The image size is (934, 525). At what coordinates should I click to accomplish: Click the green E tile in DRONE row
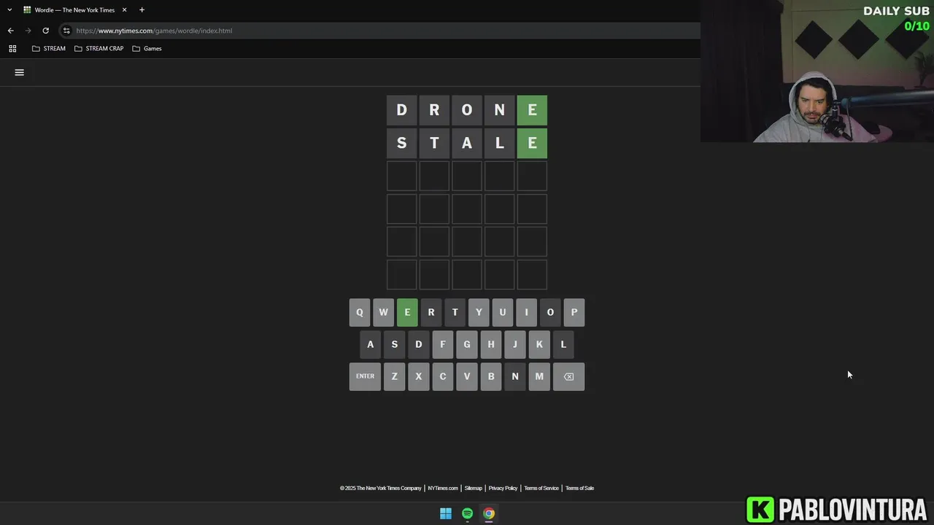tap(532, 110)
